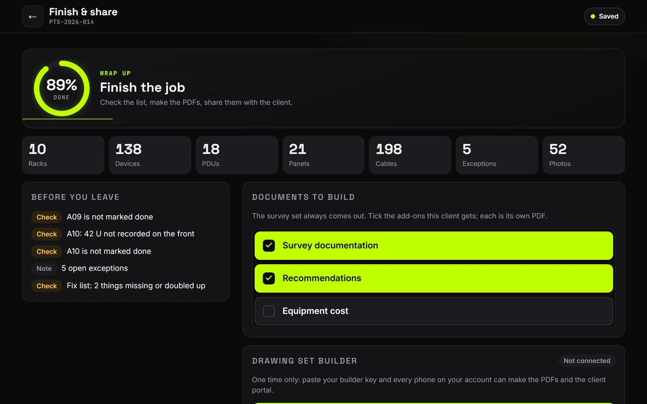This screenshot has width=647, height=404.
Task: Select '5 open exceptions' note
Action: [x=95, y=269]
